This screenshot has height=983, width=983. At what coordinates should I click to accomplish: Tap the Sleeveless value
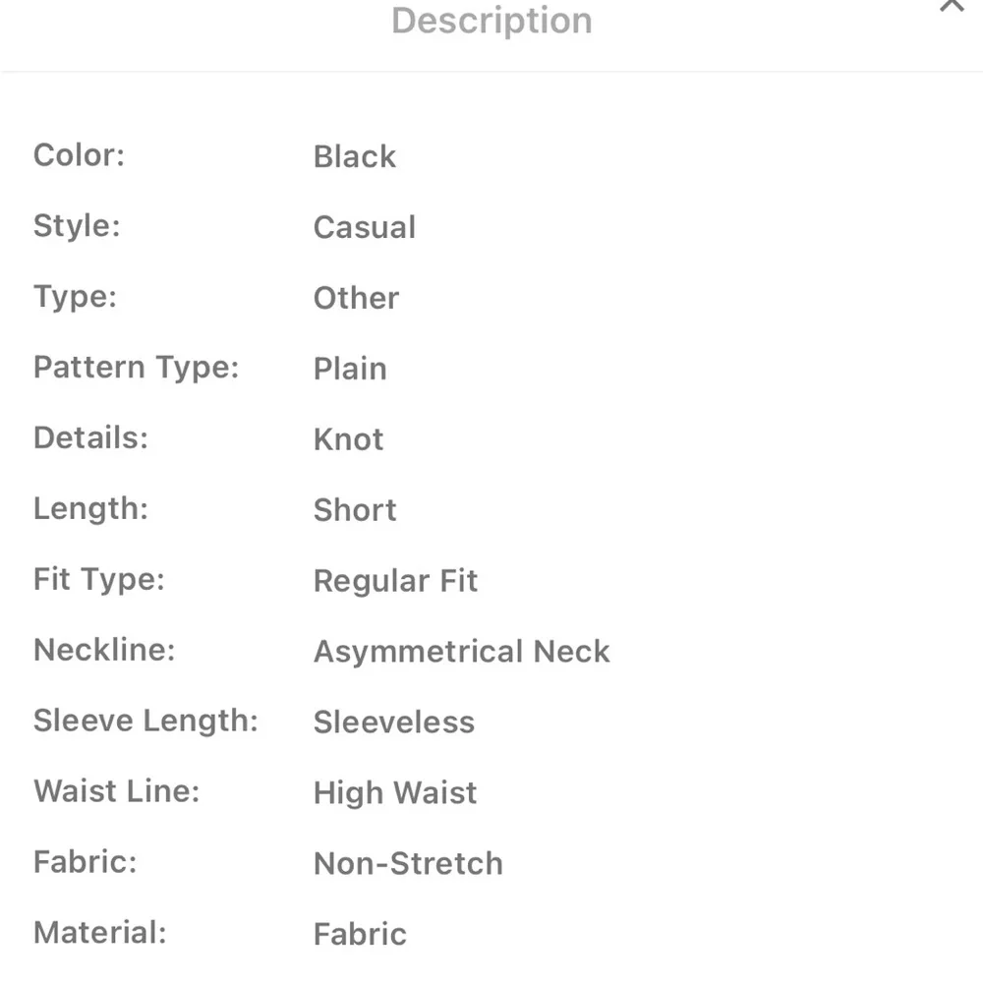[394, 723]
